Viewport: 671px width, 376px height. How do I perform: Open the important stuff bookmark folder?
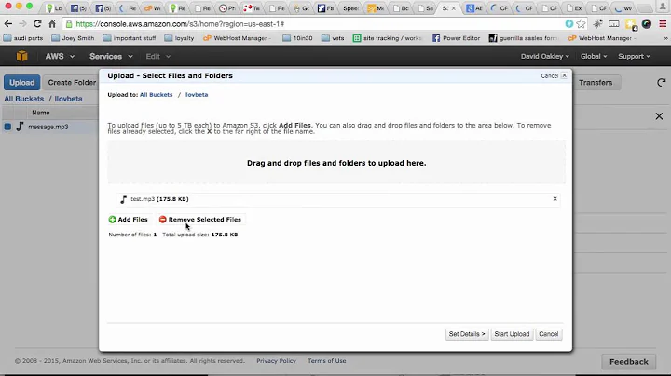pos(130,38)
